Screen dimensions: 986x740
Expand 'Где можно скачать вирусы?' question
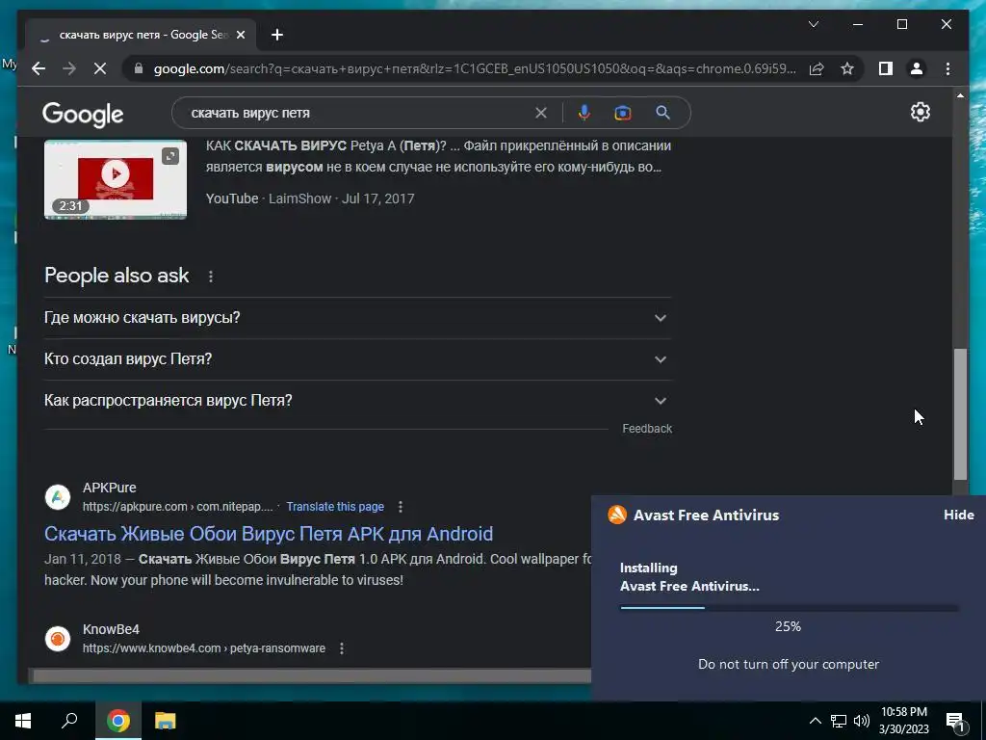[357, 318]
